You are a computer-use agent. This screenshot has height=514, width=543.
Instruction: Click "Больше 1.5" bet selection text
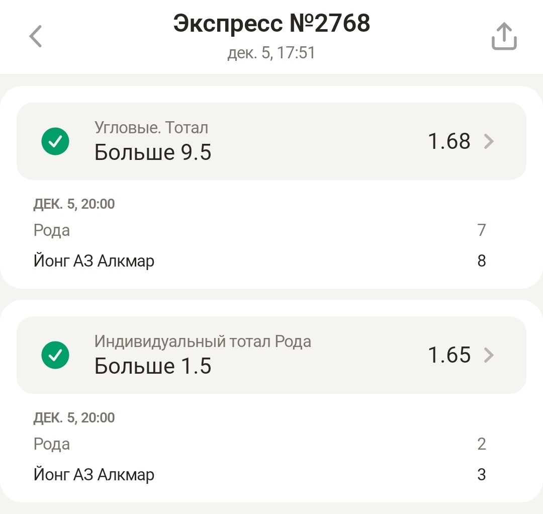click(153, 366)
